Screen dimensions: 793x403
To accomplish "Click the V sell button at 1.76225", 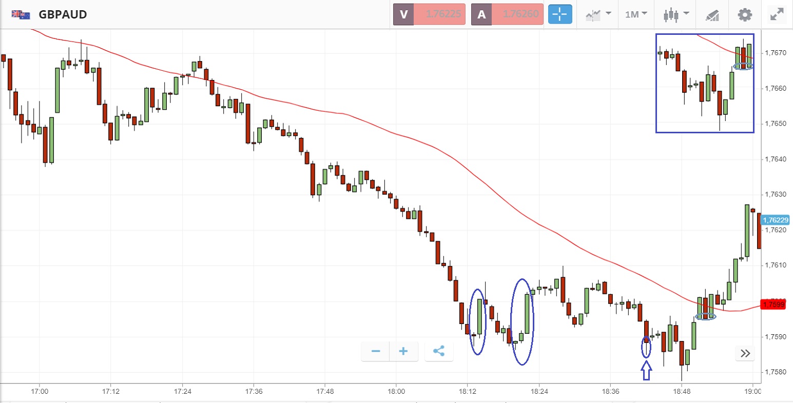I will (x=429, y=14).
